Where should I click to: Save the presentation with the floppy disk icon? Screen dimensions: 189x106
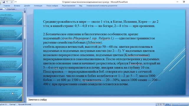4,2
